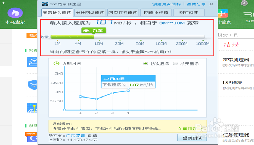Open LSP修复 entry in background list
This screenshot has height=145, width=254.
pos(232,83)
